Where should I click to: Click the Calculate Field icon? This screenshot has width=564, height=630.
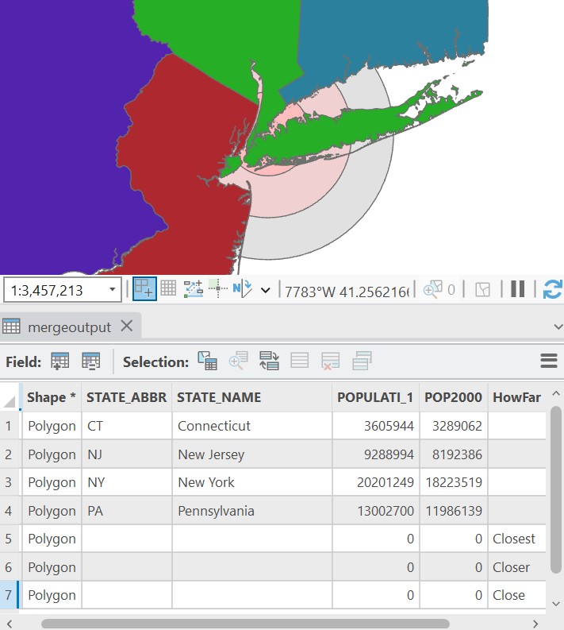[91, 361]
